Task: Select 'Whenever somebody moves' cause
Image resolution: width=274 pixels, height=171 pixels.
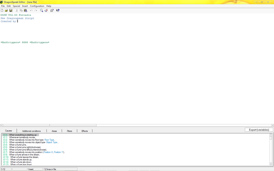Action: click(x=19, y=137)
